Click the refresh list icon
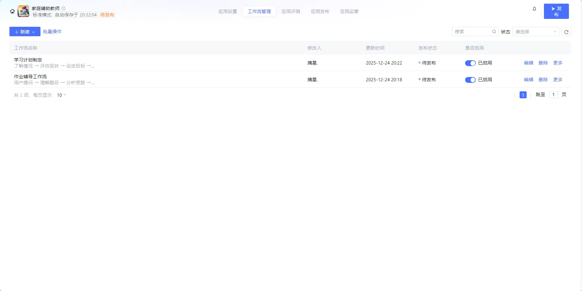This screenshot has width=582, height=291. click(566, 32)
